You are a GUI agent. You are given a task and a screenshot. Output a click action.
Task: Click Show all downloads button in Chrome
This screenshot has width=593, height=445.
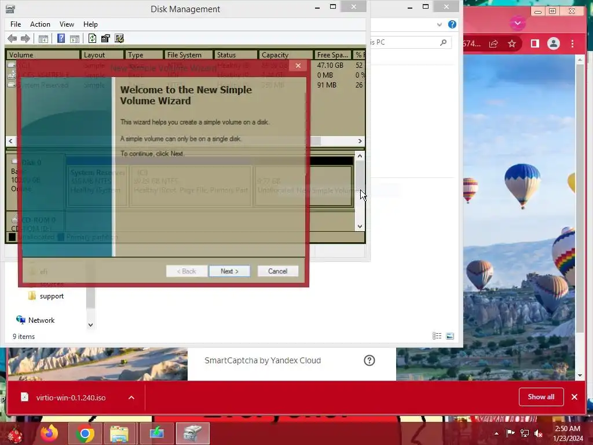541,396
